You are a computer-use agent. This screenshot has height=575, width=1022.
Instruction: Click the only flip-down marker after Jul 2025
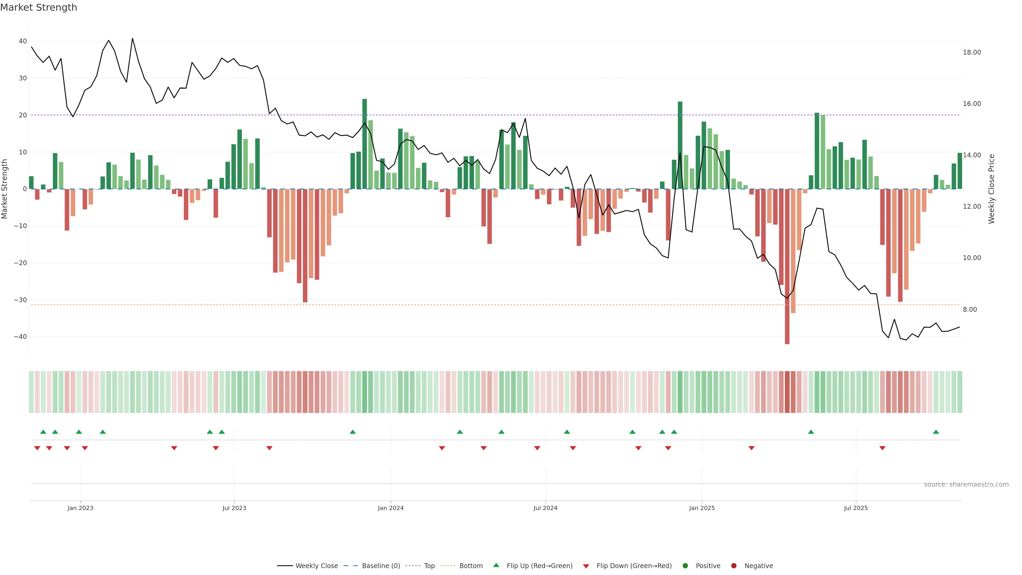click(x=882, y=448)
